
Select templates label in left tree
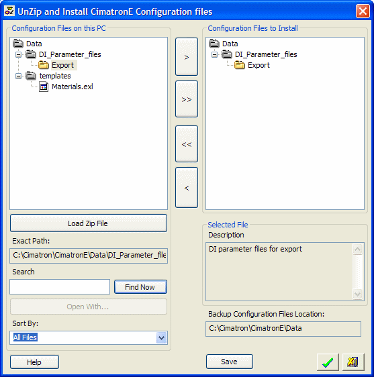pyautogui.click(x=55, y=76)
